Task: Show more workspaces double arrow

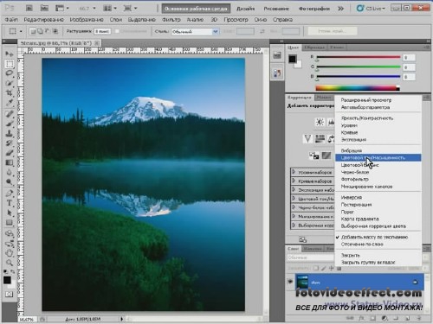Action: point(341,9)
